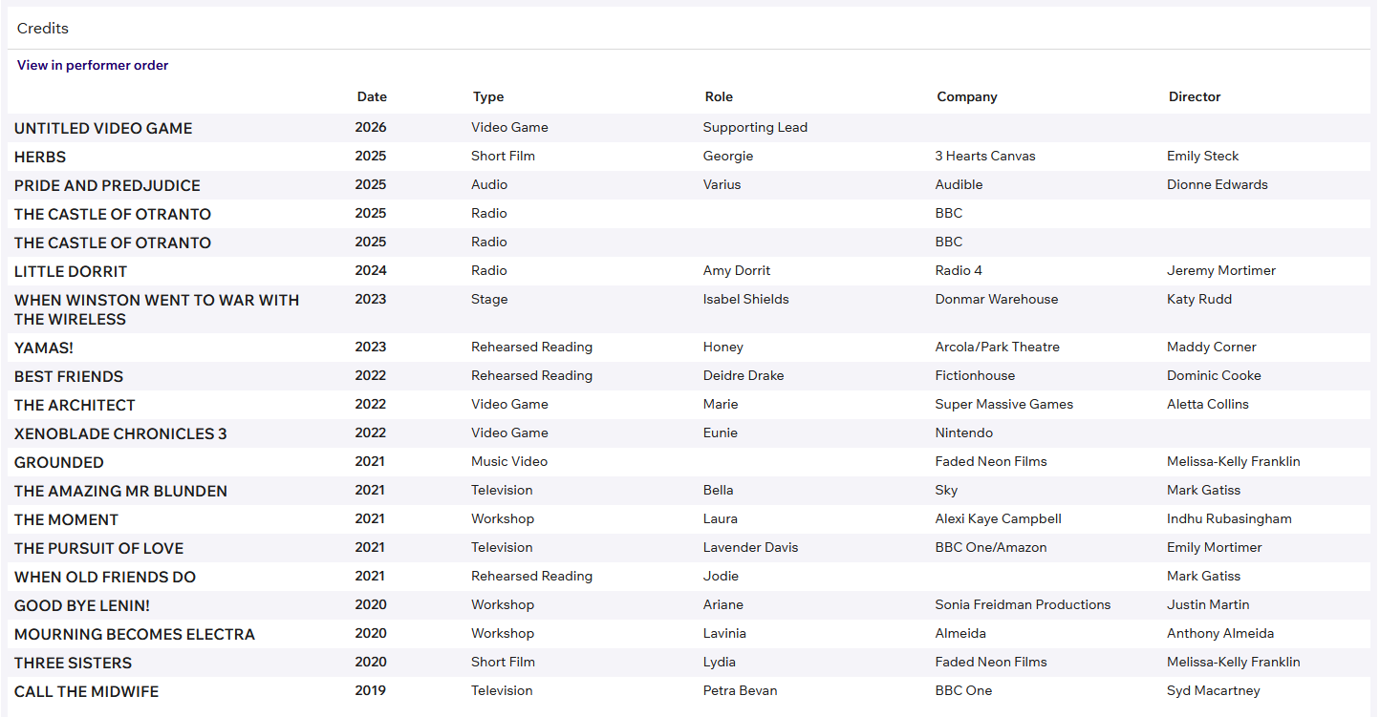
Task: Select the LITTLE DORRIT credit title
Action: (x=71, y=271)
